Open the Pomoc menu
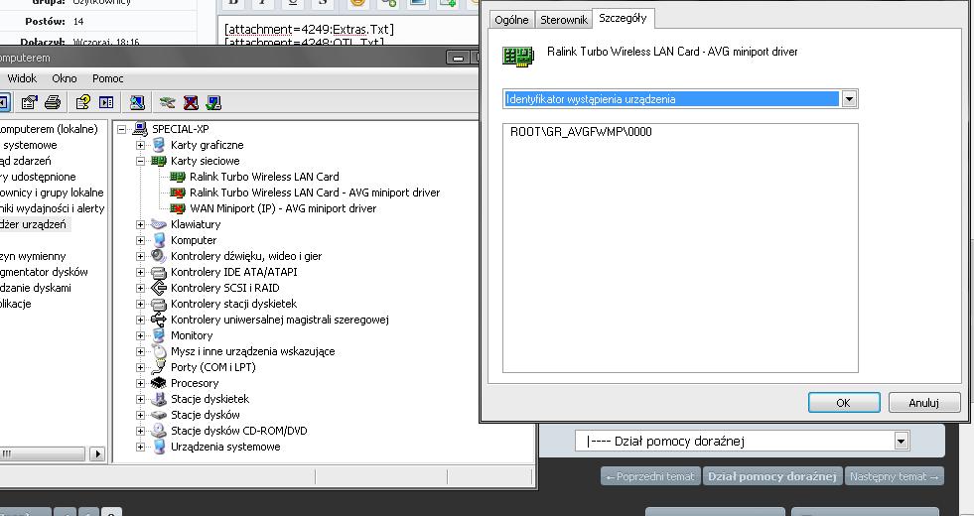Screen dimensions: 974x516 [108, 78]
